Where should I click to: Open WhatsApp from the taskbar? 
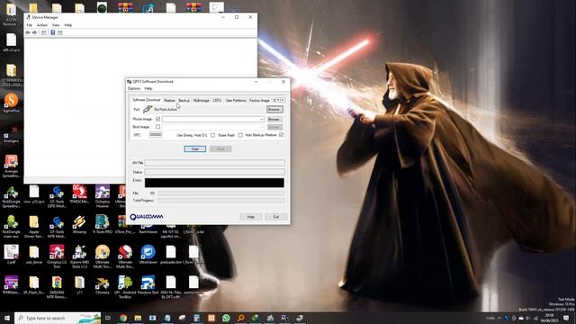[x=226, y=318]
